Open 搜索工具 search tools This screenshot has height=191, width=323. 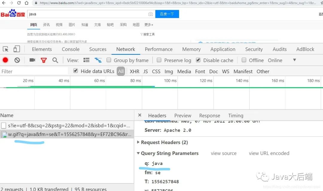tap(147, 34)
